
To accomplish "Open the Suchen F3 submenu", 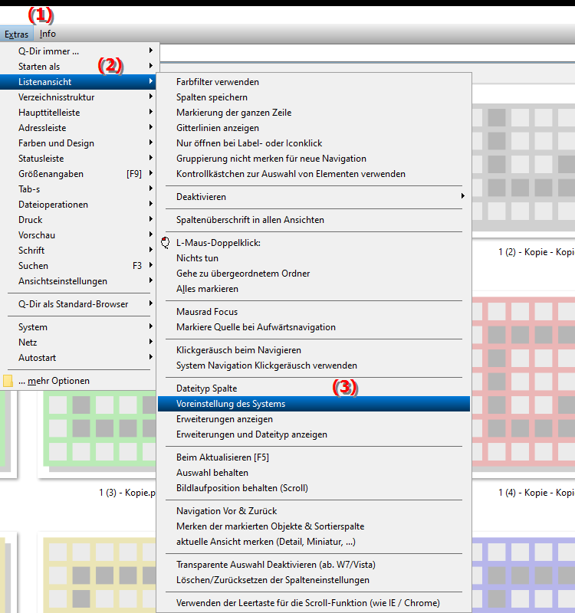I will 78,266.
